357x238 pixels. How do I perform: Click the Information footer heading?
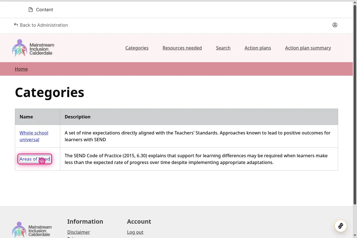click(85, 221)
